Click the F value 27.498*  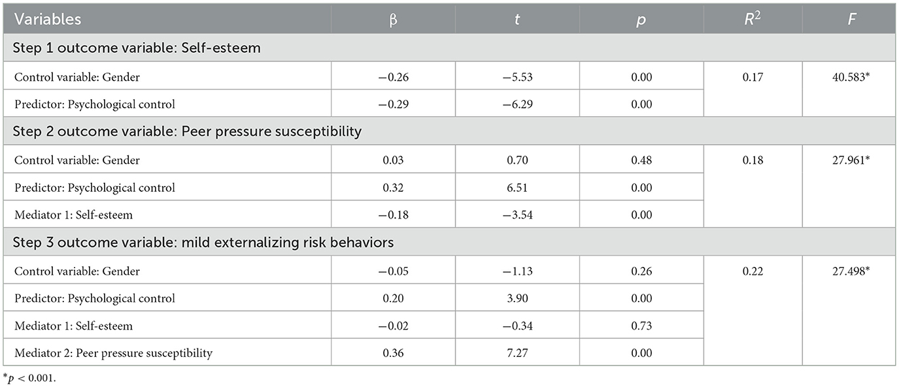click(x=848, y=271)
